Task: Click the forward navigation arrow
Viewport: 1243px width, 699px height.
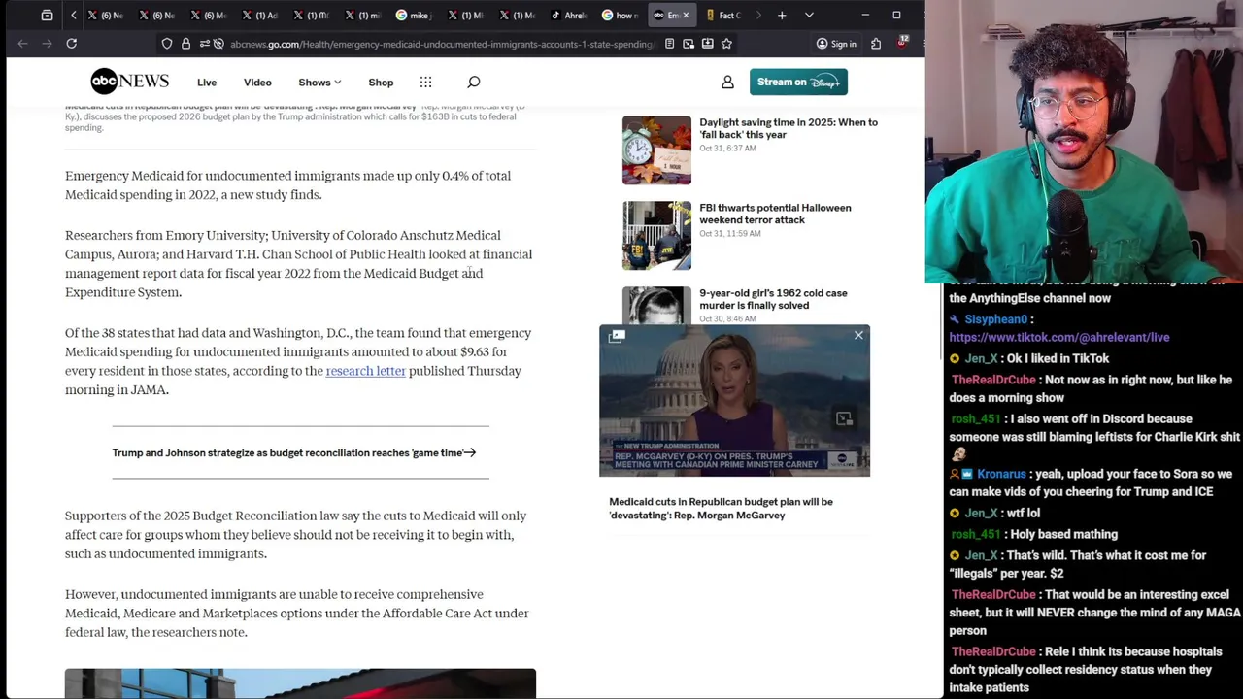Action: (x=47, y=44)
